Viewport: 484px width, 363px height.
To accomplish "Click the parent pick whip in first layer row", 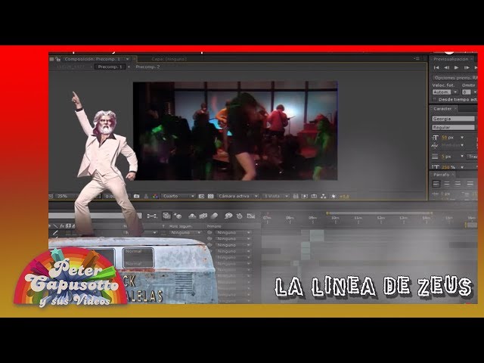I will click(209, 232).
